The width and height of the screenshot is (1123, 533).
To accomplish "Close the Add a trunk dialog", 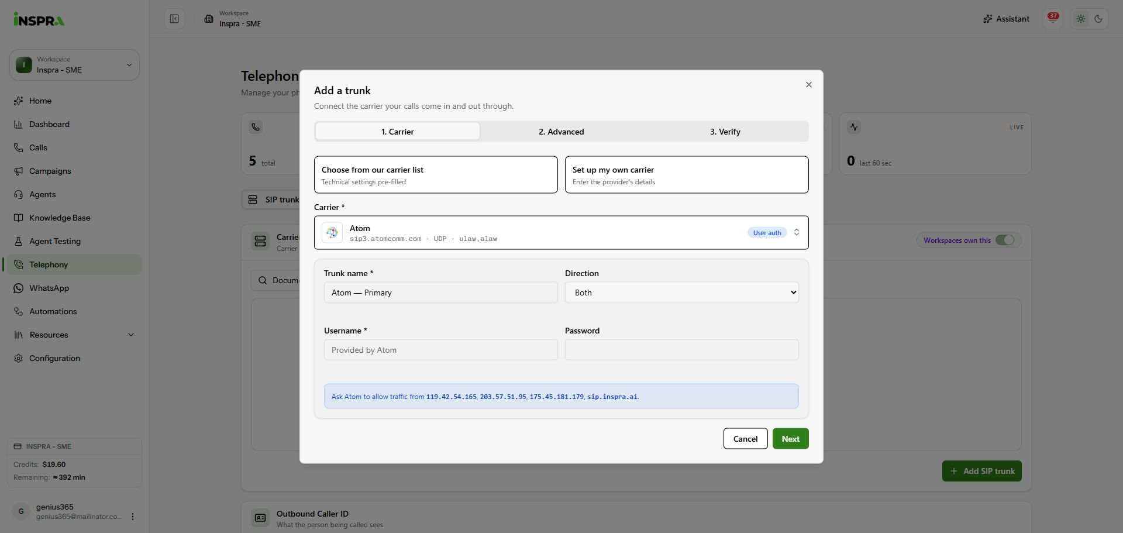I will [x=808, y=85].
